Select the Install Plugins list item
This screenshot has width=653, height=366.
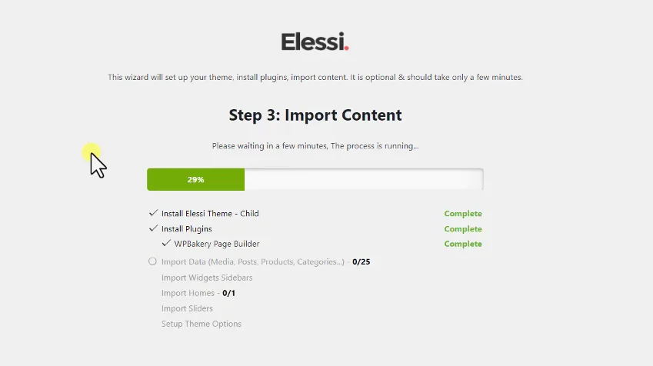click(187, 229)
